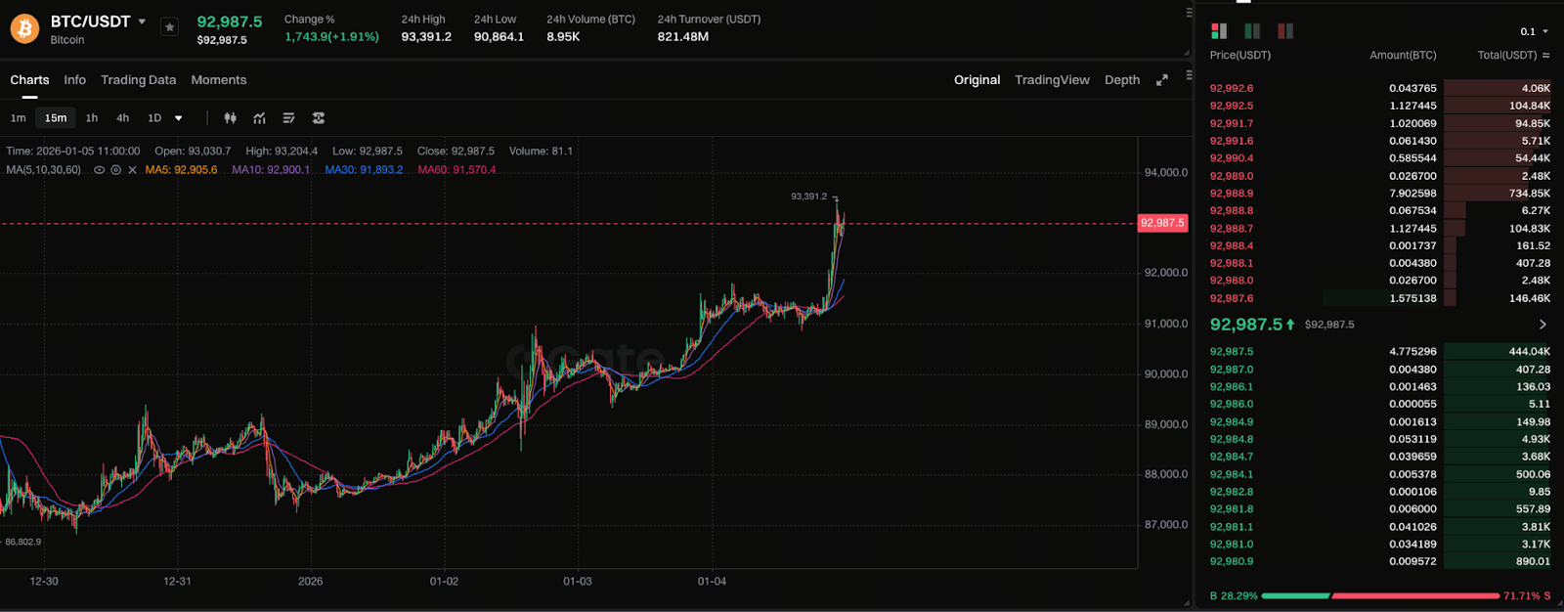This screenshot has width=1564, height=612.
Task: Select ask price 92,988.9
Action: [1232, 194]
